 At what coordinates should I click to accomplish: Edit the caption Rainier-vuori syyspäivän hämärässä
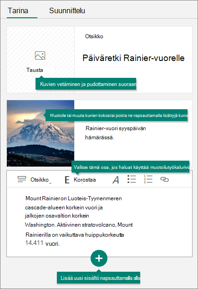[116, 133]
